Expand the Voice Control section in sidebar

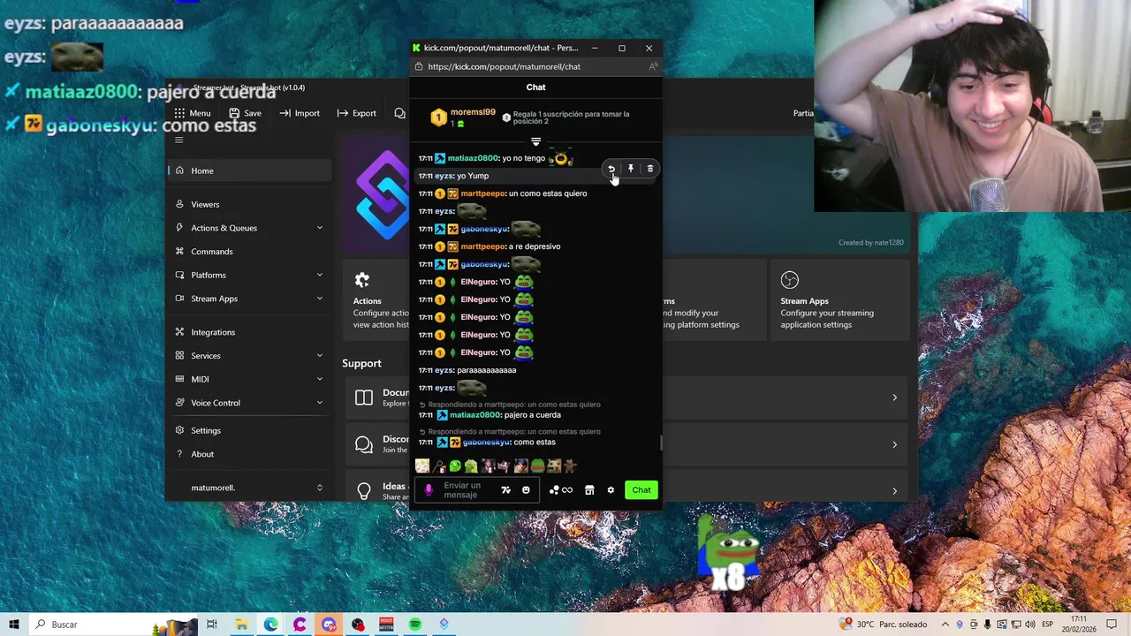[x=248, y=403]
